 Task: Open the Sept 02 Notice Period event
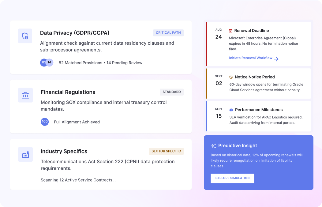pyautogui.click(x=258, y=84)
